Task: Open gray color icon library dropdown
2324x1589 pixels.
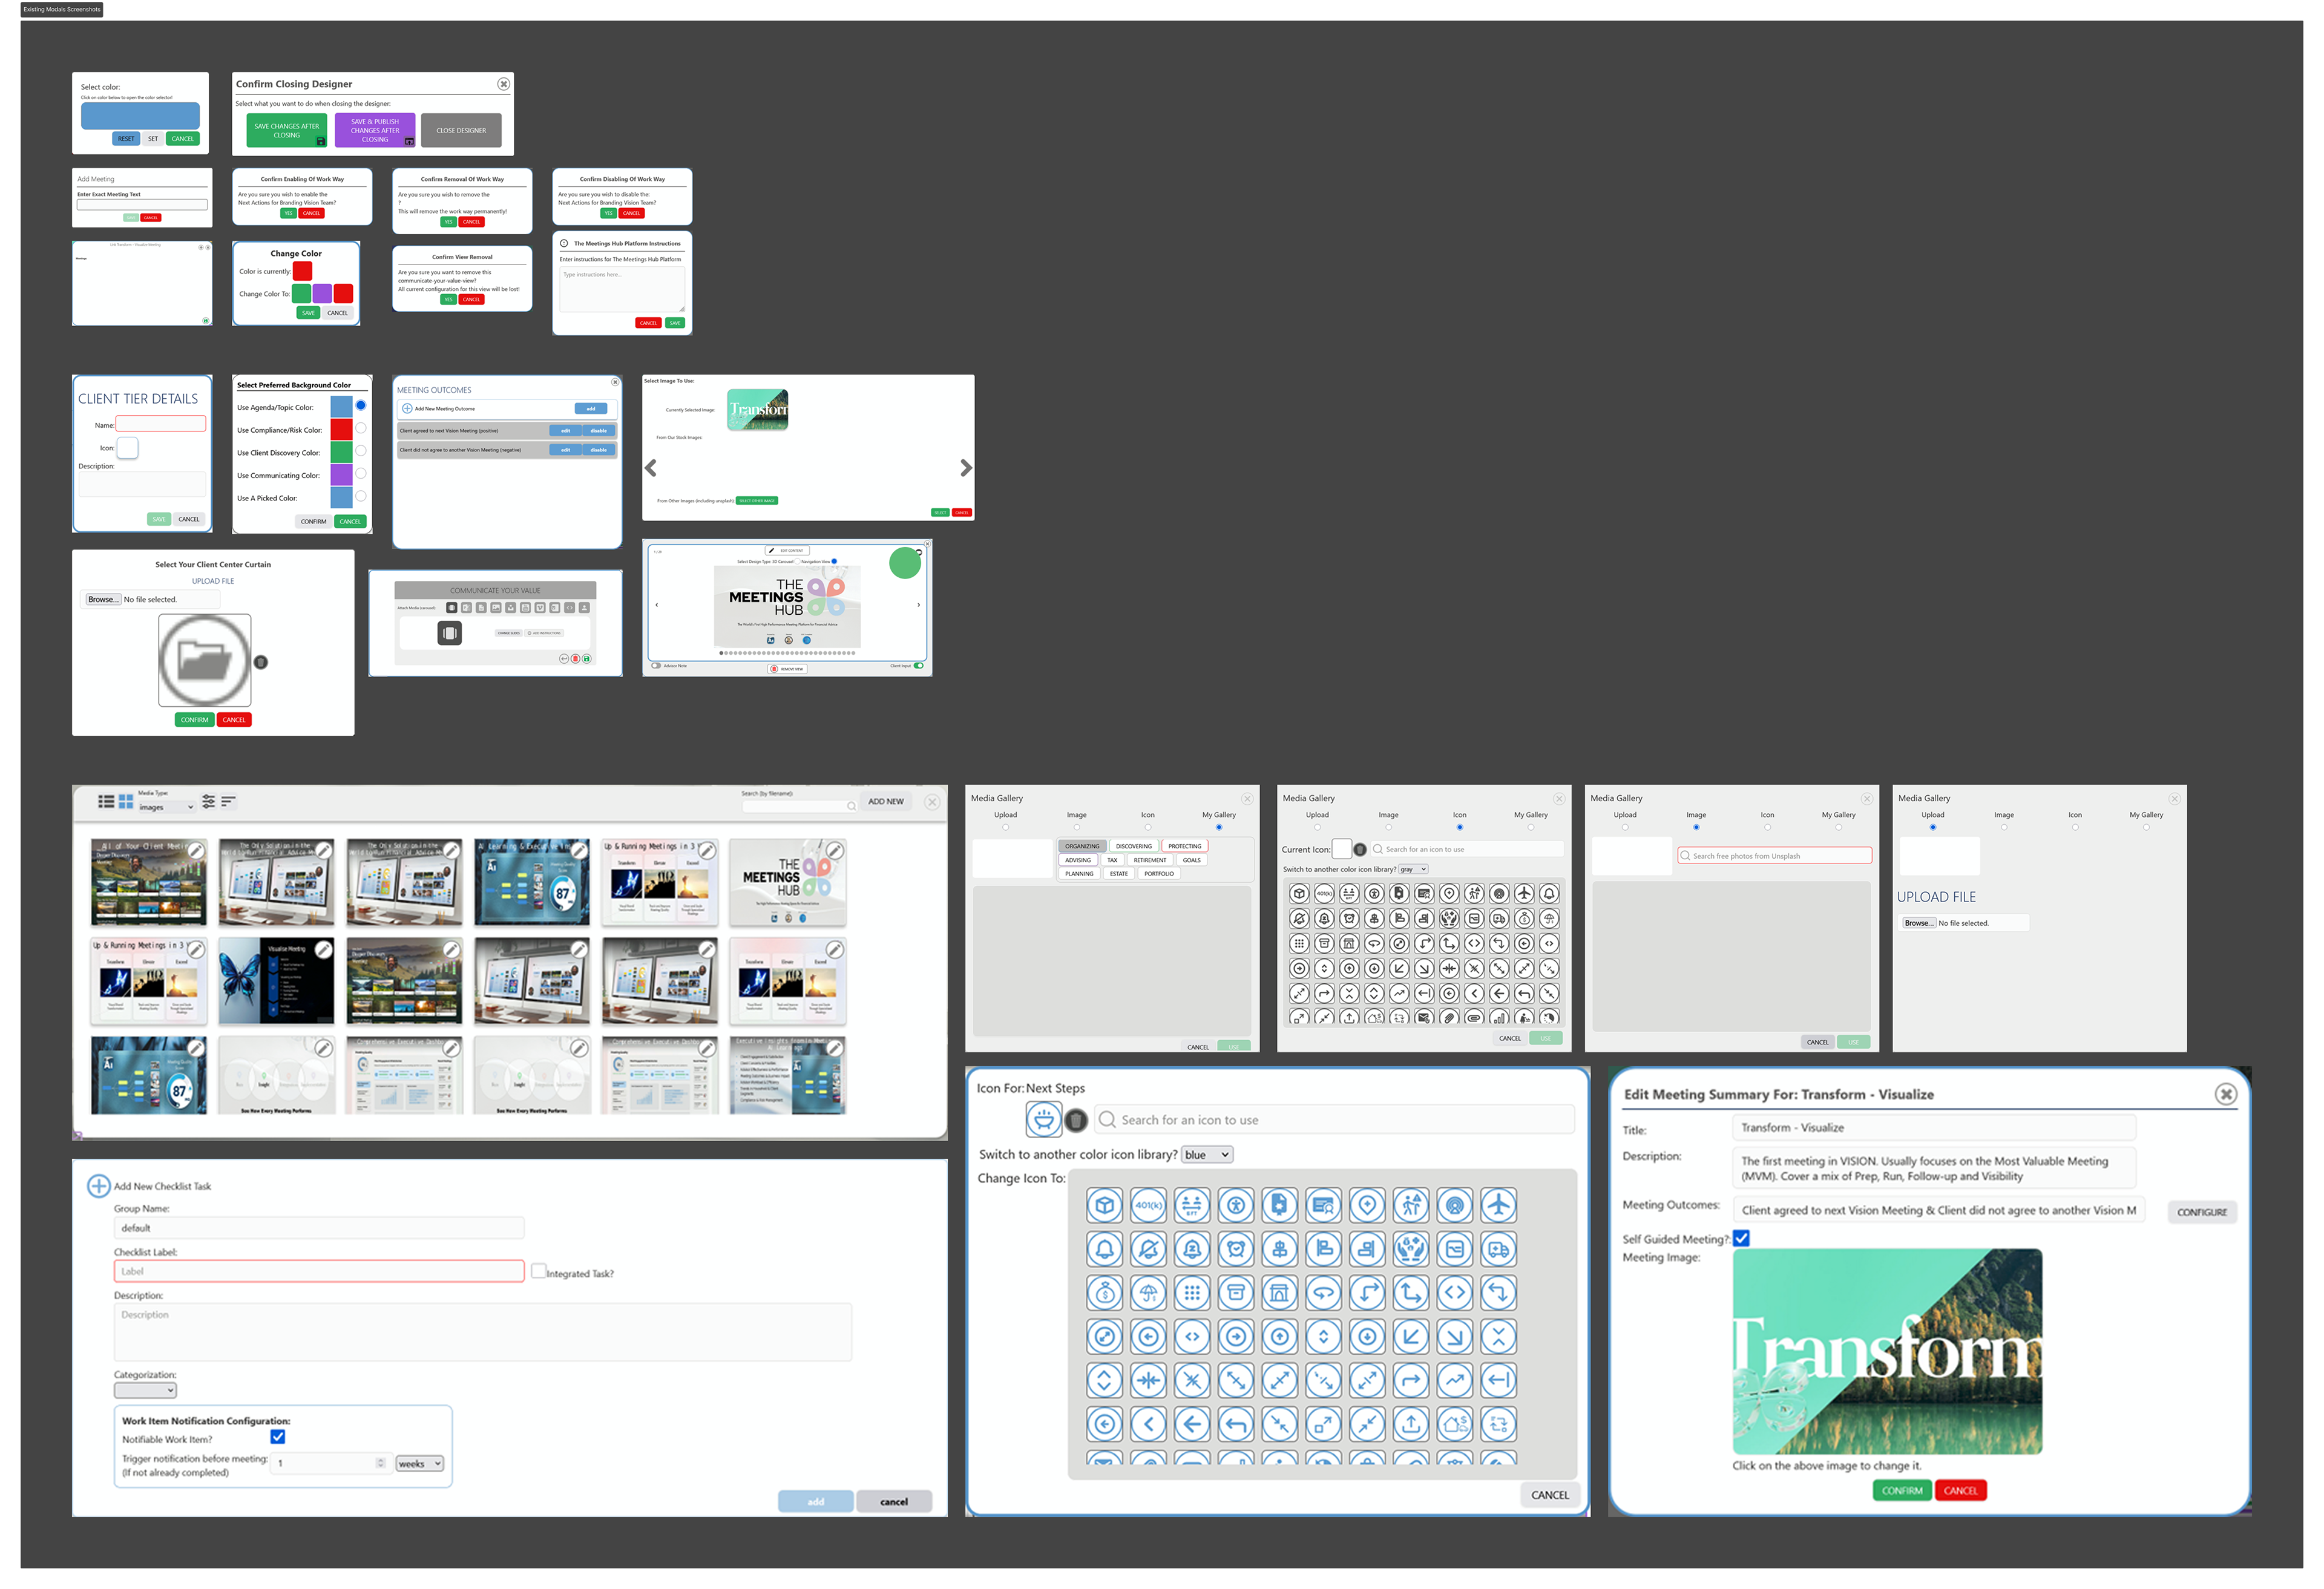Action: click(1413, 869)
